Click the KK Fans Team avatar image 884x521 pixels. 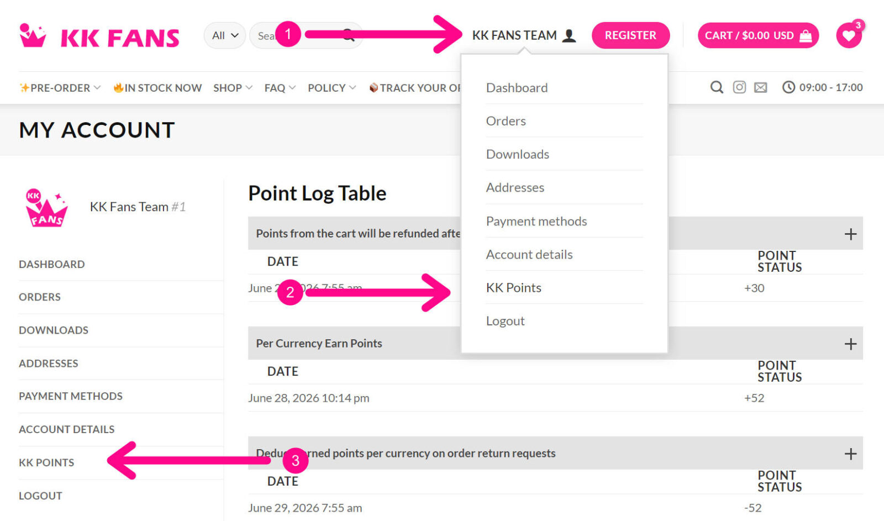(x=46, y=208)
